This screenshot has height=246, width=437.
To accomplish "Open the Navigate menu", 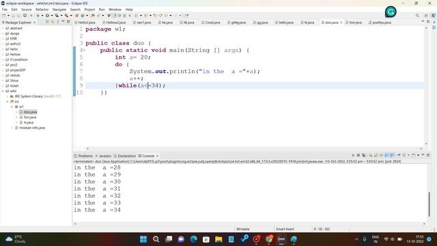I will (59, 10).
